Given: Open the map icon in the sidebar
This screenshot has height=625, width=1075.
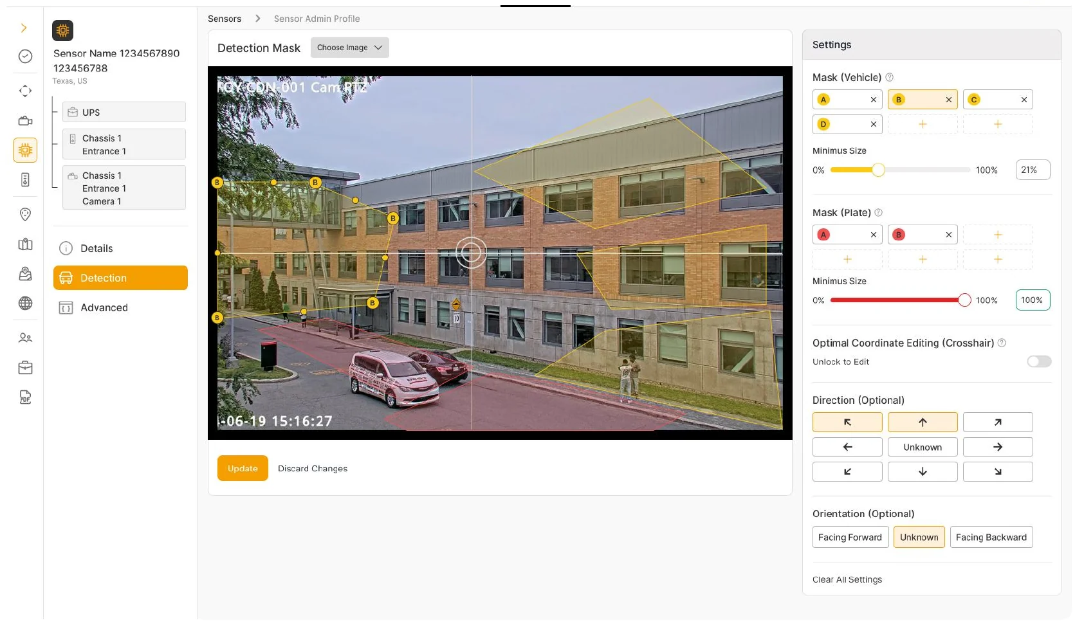Looking at the screenshot, I should click(25, 244).
